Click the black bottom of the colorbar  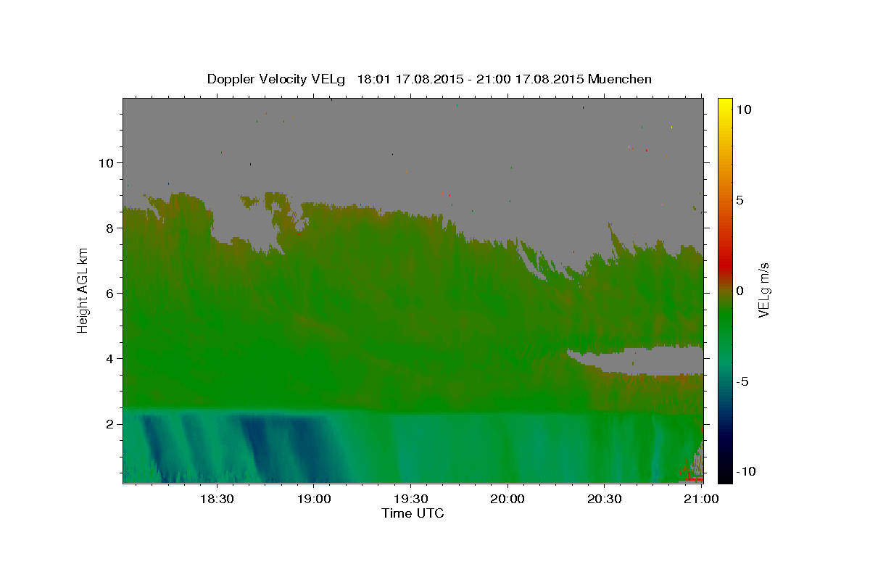(x=724, y=476)
